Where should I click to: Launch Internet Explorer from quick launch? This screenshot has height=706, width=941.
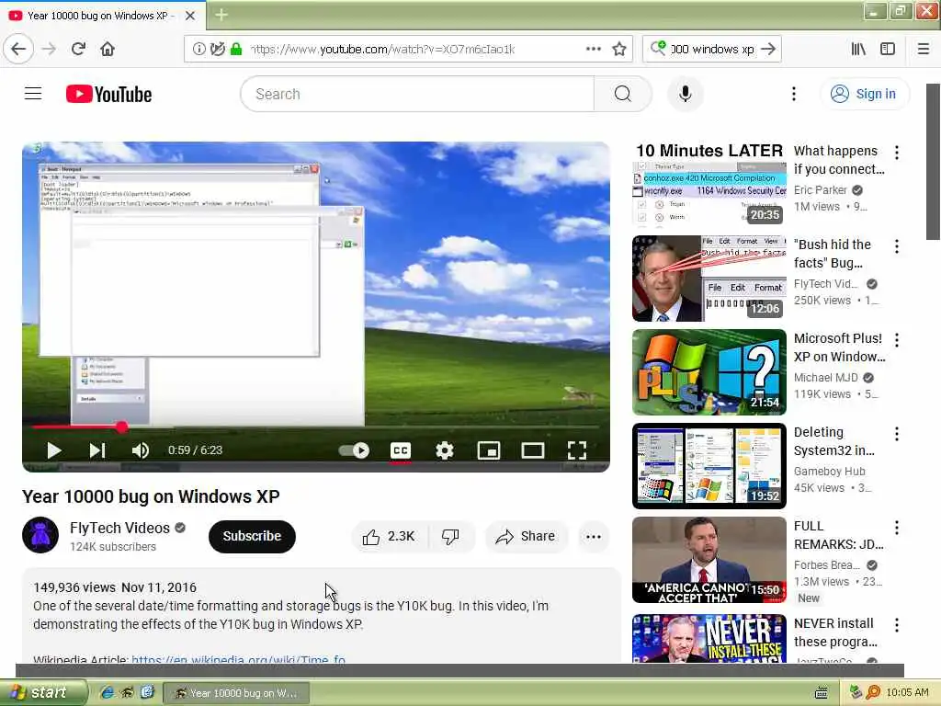click(107, 692)
